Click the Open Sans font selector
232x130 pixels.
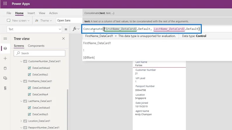(69, 21)
